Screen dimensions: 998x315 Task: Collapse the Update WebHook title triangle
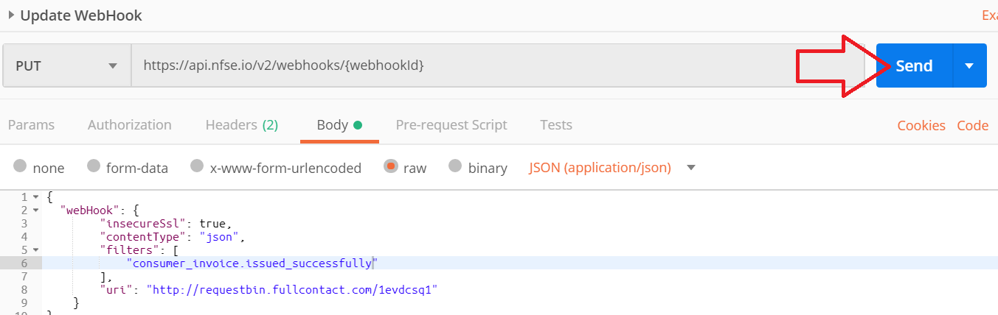coord(11,15)
